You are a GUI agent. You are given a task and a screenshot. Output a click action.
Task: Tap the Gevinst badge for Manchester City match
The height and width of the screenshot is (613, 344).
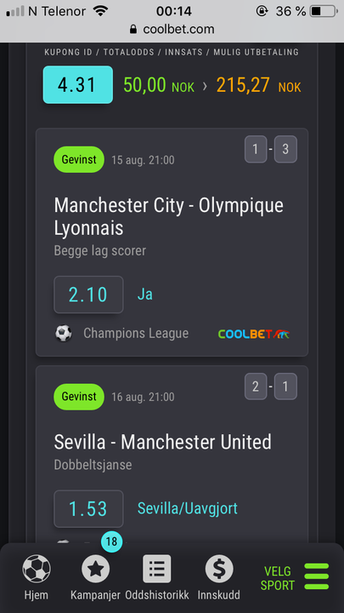coord(79,159)
